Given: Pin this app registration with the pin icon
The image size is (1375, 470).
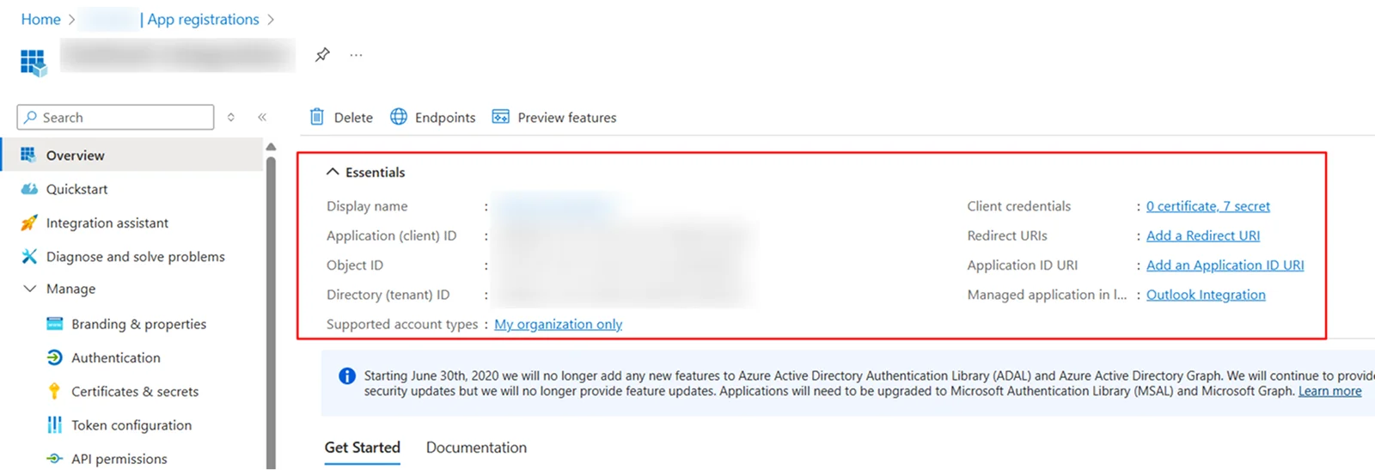Looking at the screenshot, I should [x=322, y=55].
